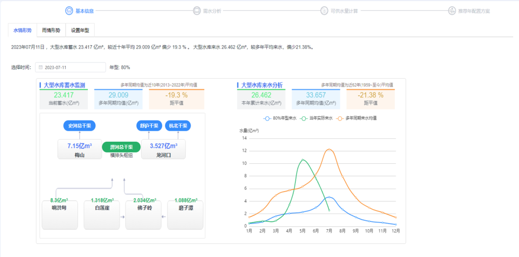The image size is (519, 257).
Task: Toggle the 当年实际来水 legend series
Action: 317,118
